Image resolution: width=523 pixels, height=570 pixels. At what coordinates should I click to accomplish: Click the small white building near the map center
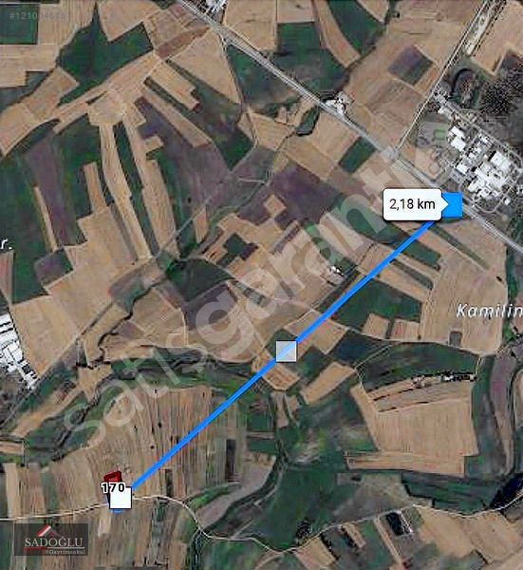(x=334, y=270)
